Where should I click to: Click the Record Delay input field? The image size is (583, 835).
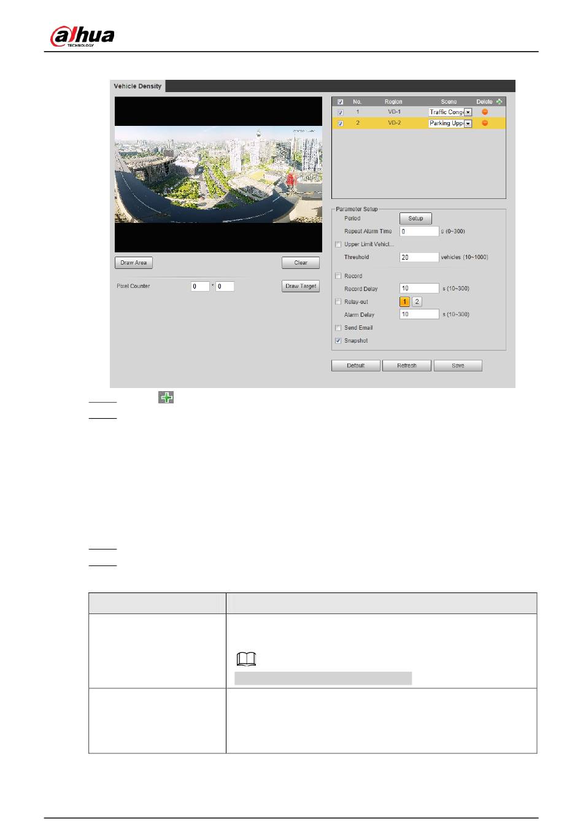419,289
